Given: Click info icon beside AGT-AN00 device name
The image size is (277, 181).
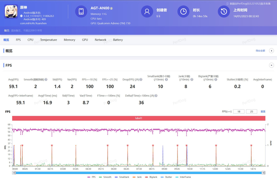Looking at the screenshot, I should (112, 8).
